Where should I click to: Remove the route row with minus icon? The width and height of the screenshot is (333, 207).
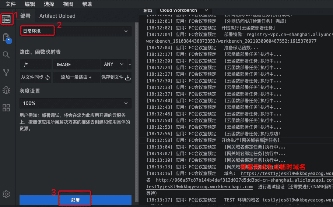point(130,64)
